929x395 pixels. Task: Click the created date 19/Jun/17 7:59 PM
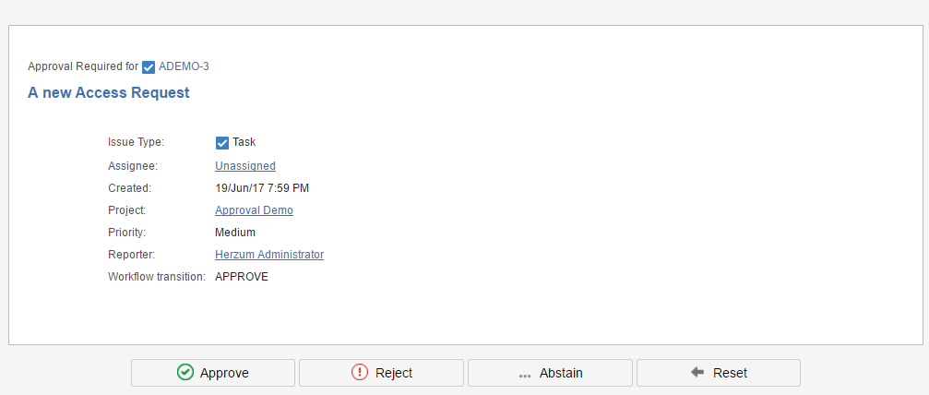tap(262, 188)
